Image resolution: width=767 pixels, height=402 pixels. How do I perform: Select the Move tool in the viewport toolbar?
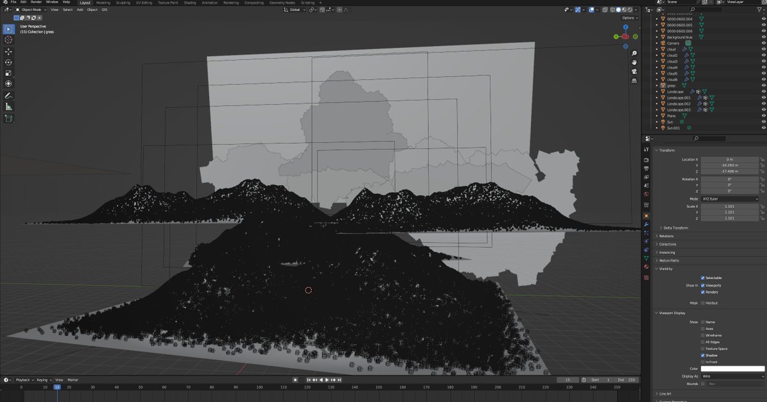pos(8,50)
